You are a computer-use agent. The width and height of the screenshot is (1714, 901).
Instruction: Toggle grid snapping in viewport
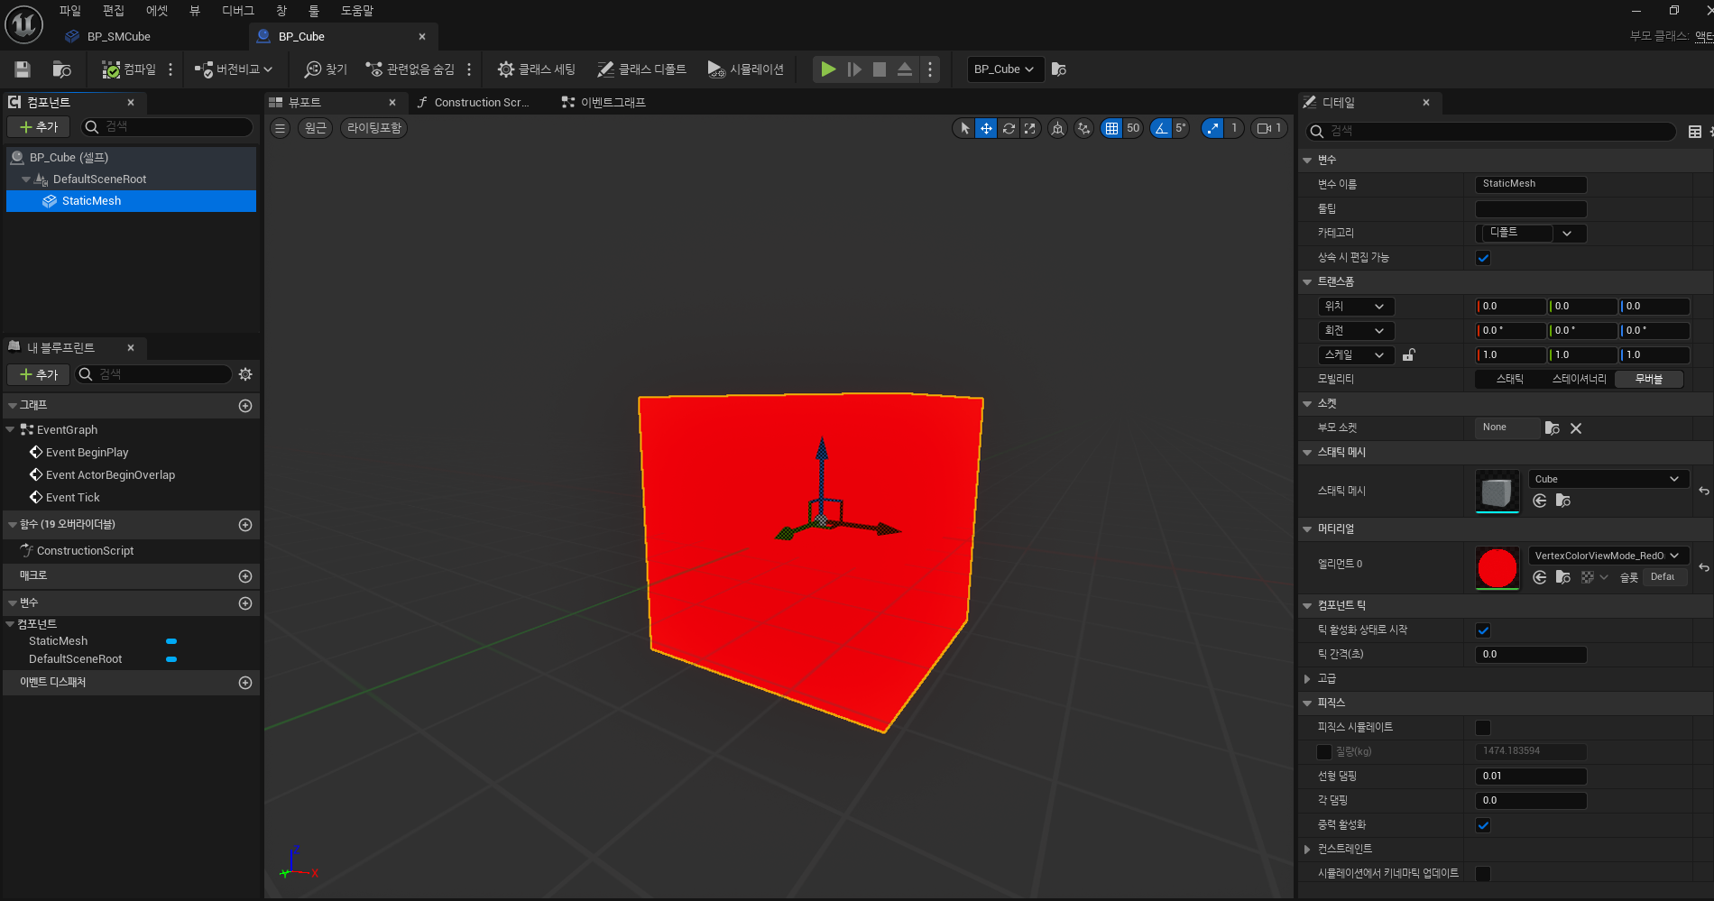[1111, 128]
